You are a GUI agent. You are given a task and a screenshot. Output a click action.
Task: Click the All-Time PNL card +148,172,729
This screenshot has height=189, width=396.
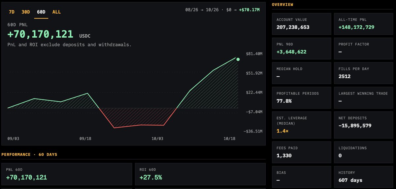(x=364, y=24)
